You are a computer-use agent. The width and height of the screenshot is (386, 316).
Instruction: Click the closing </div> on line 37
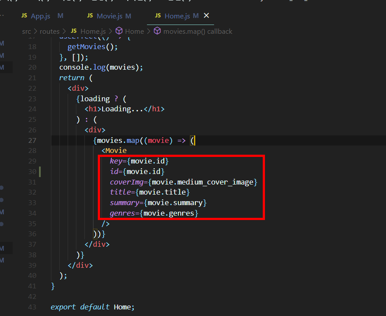pyautogui.click(x=97, y=245)
